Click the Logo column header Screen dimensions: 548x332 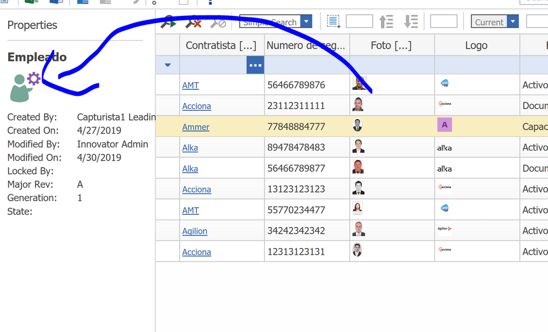click(x=476, y=45)
